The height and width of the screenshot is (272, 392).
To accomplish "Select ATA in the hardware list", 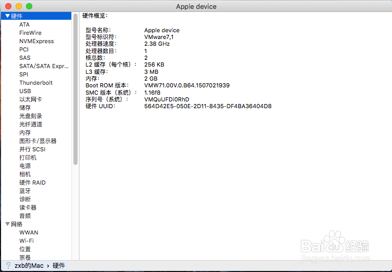I will point(24,24).
